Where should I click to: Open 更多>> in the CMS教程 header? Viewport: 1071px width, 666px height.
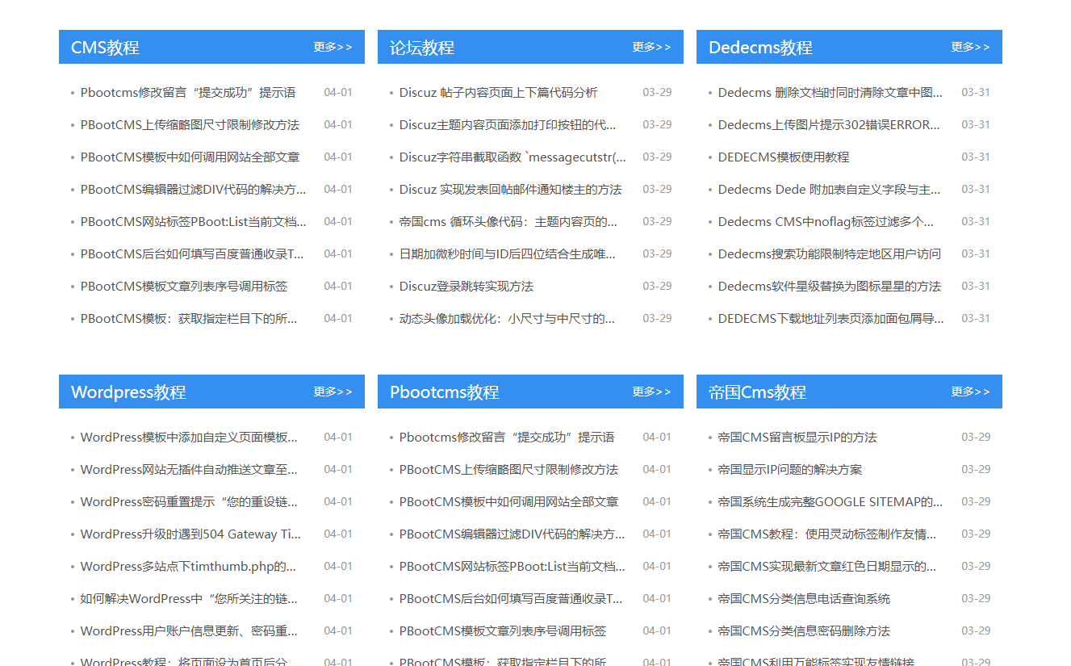click(333, 47)
